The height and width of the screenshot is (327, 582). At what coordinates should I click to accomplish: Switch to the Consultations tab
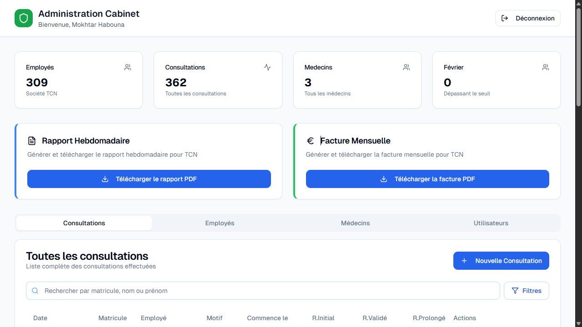84,223
